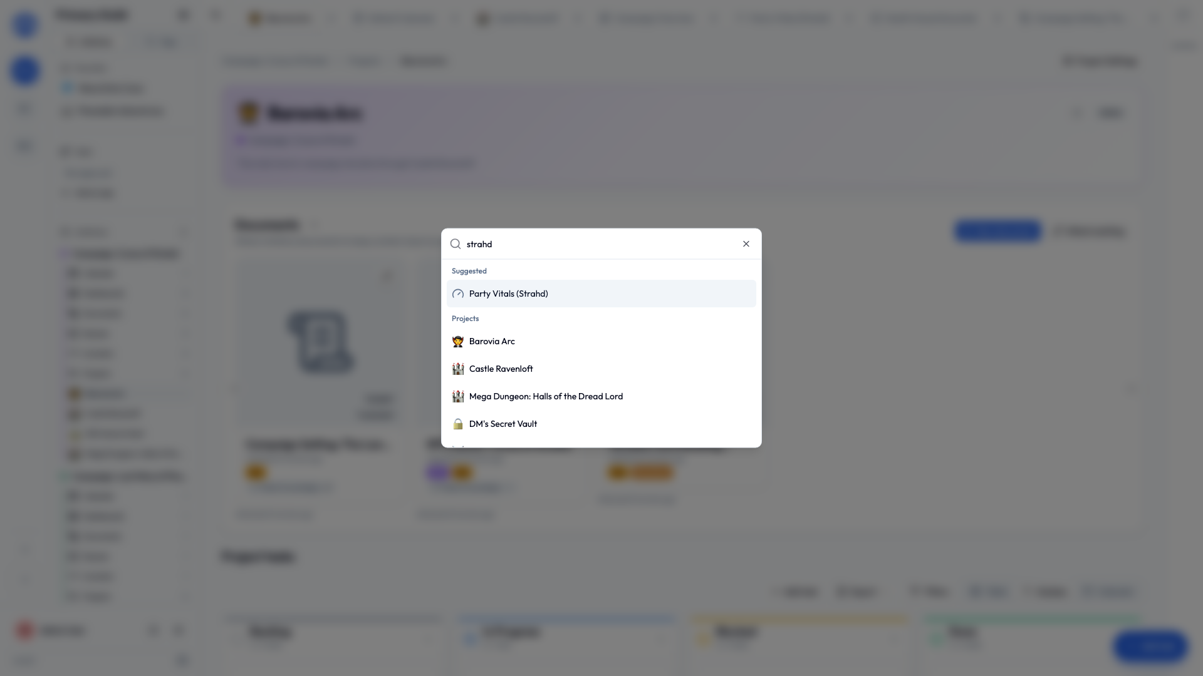Viewport: 1203px width, 676px height.
Task: Click the search field containing 'strahd'
Action: (x=601, y=244)
